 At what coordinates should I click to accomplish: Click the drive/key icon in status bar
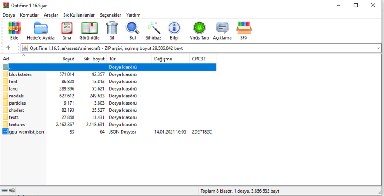(x=8, y=190)
